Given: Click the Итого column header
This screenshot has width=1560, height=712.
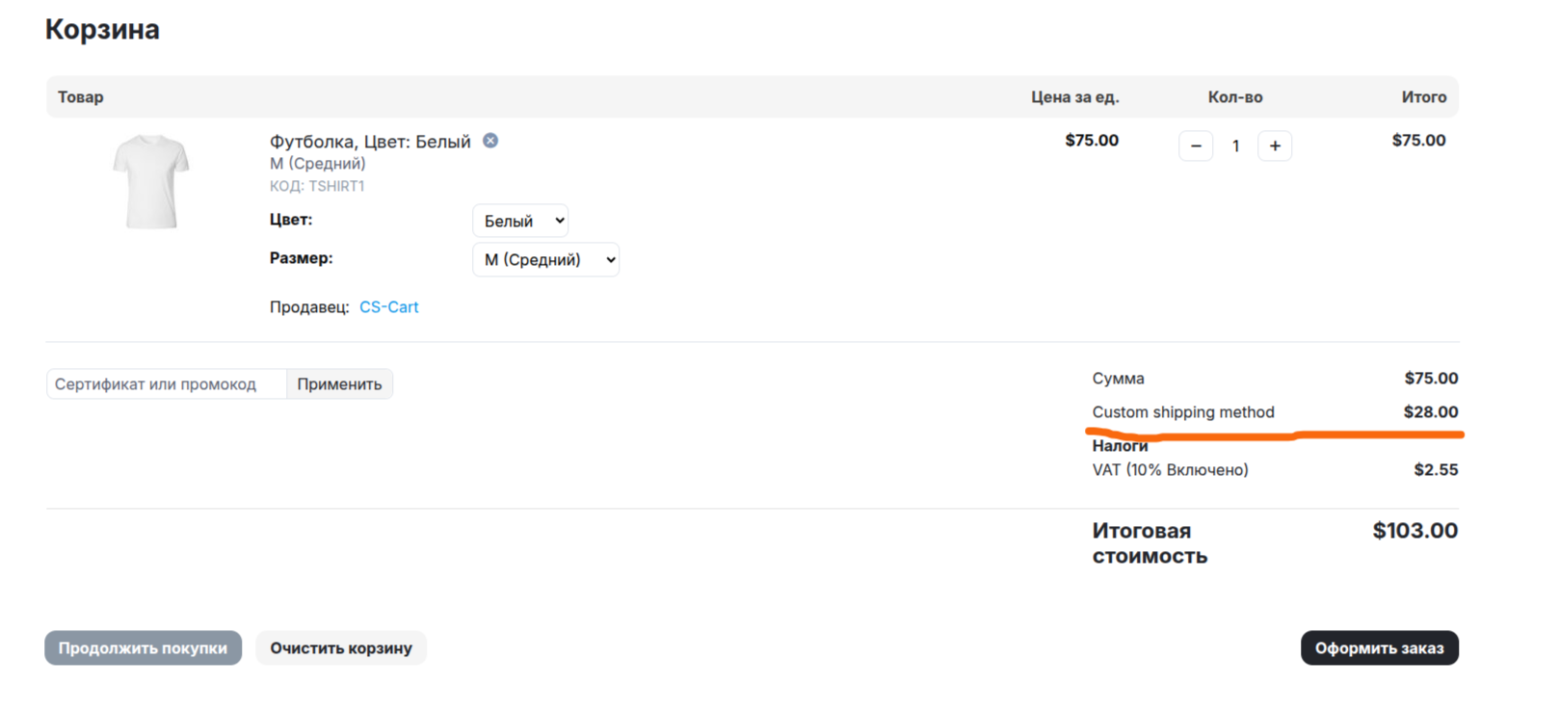Looking at the screenshot, I should click(x=1424, y=96).
